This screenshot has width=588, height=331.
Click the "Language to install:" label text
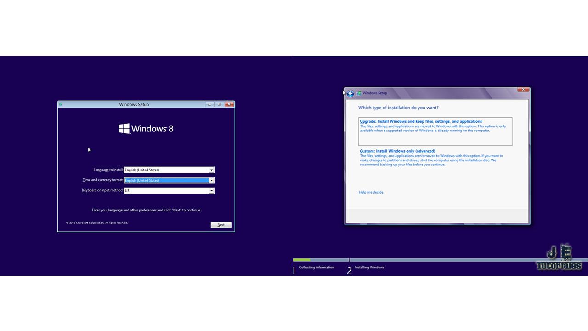coord(108,170)
